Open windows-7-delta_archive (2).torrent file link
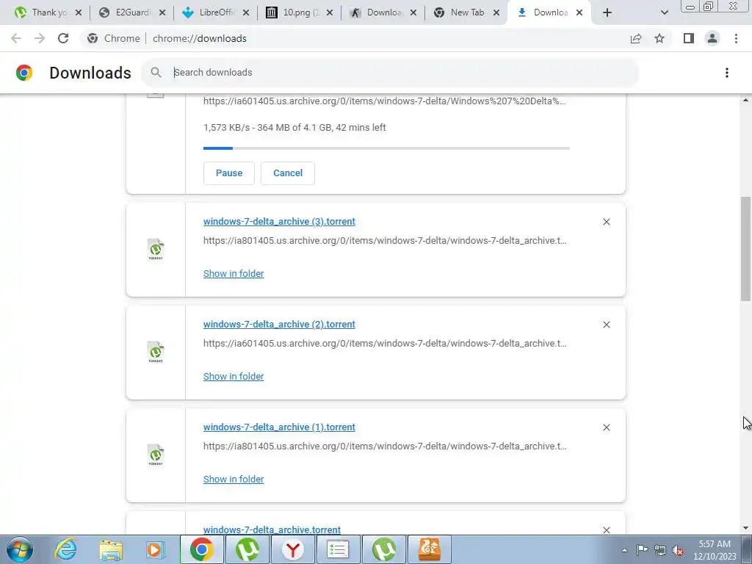Viewport: 752px width, 564px height. (x=279, y=324)
